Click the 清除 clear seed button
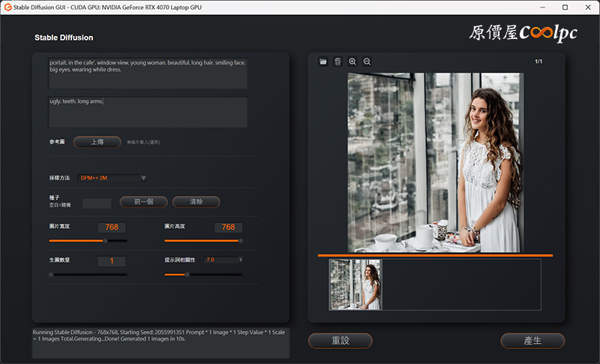Image resolution: width=600 pixels, height=364 pixels. pos(196,202)
